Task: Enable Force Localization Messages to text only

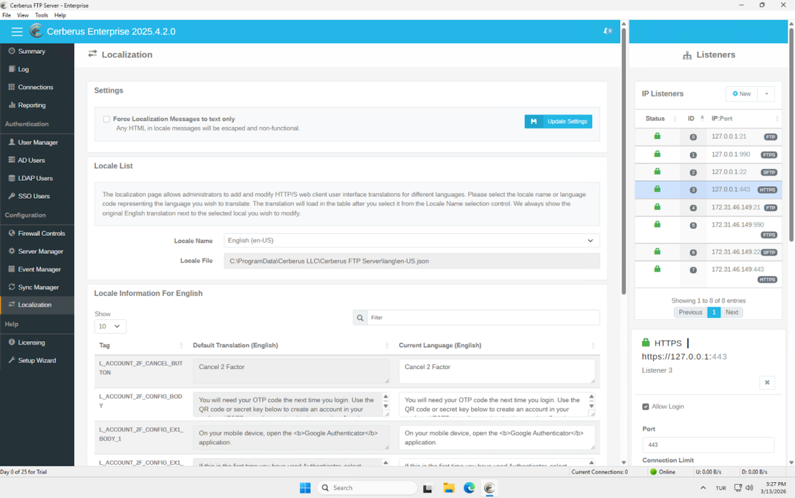Action: coord(106,119)
